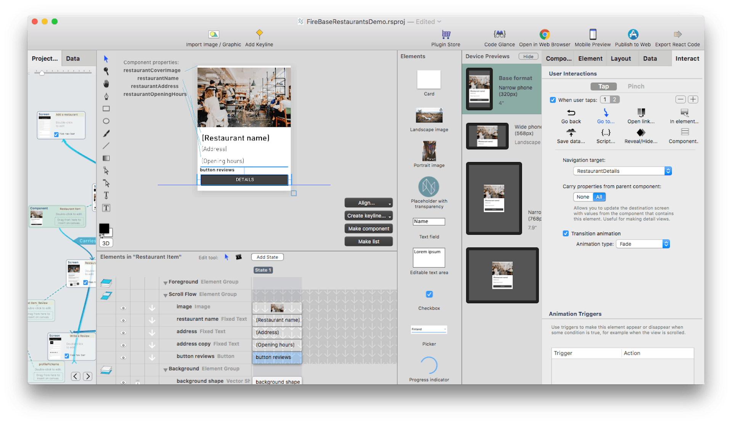
Task: Uncheck the Transition animation checkbox
Action: coord(566,233)
